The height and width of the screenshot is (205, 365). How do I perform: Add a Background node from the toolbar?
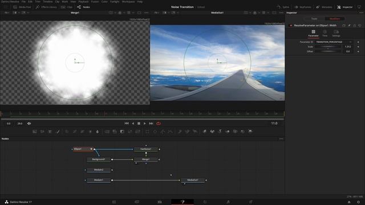point(35,132)
